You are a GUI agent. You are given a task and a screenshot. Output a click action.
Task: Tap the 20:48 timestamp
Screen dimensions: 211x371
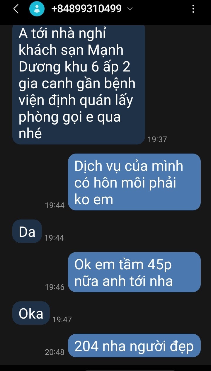pos(55,352)
